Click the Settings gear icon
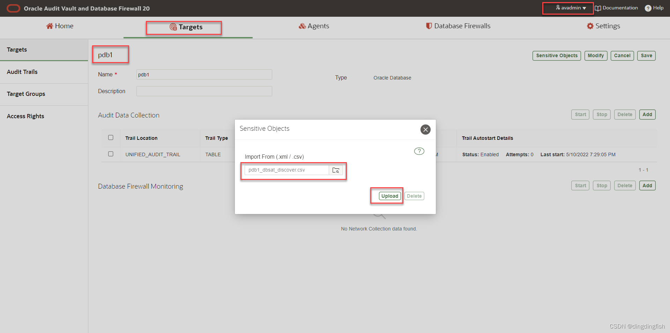 coord(590,26)
